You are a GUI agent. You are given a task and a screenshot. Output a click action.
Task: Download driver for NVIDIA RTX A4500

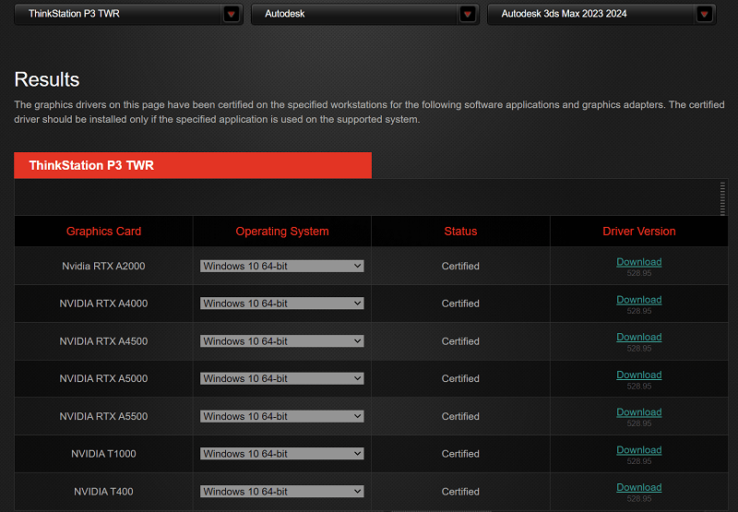point(638,337)
